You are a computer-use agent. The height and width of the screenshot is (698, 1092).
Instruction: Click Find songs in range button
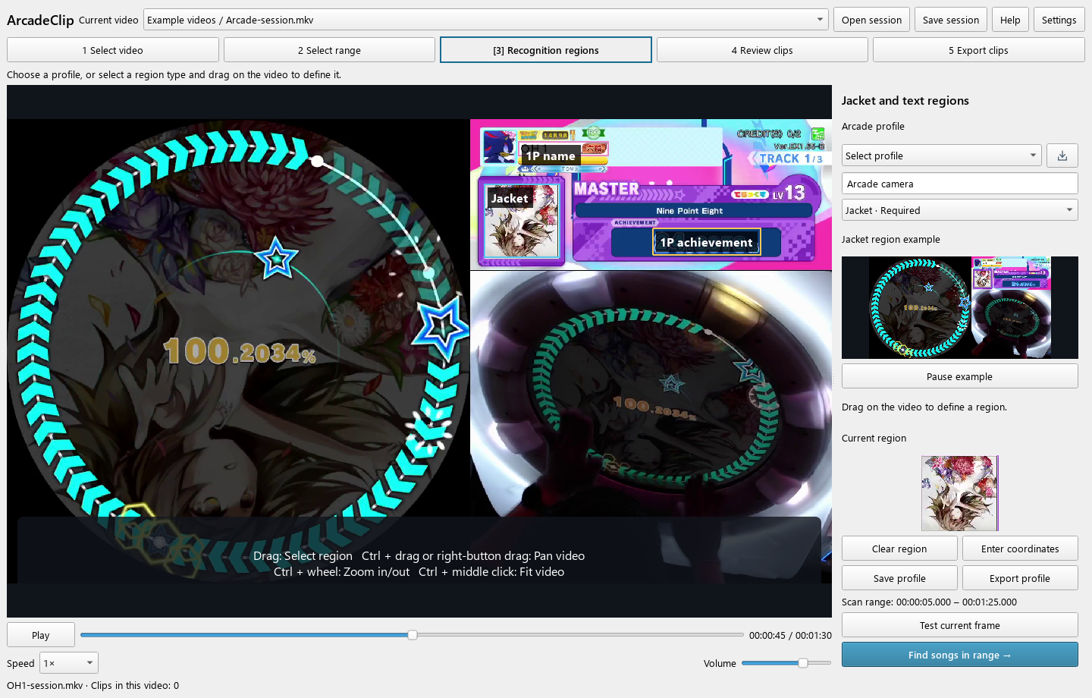[959, 655]
